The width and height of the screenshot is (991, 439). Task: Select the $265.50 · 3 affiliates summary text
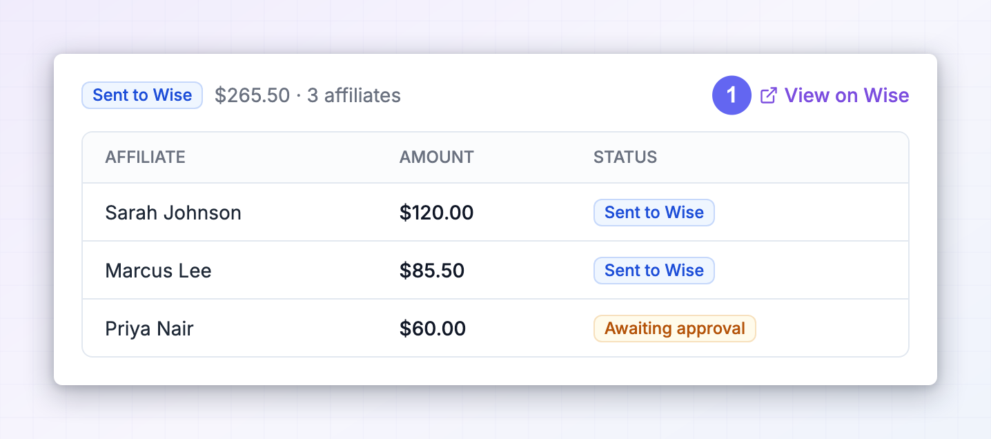(x=308, y=95)
